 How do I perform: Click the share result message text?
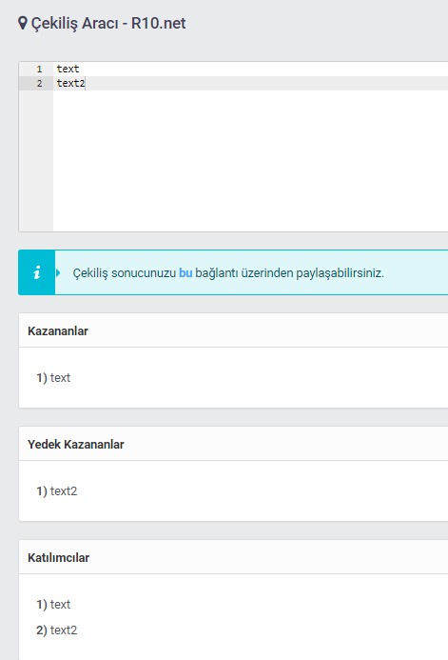[228, 272]
